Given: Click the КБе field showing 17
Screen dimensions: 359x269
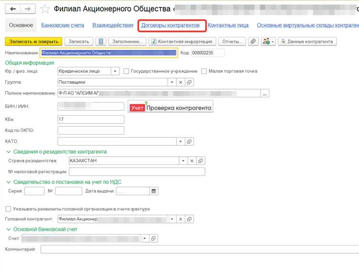Looking at the screenshot, I should (x=91, y=119).
